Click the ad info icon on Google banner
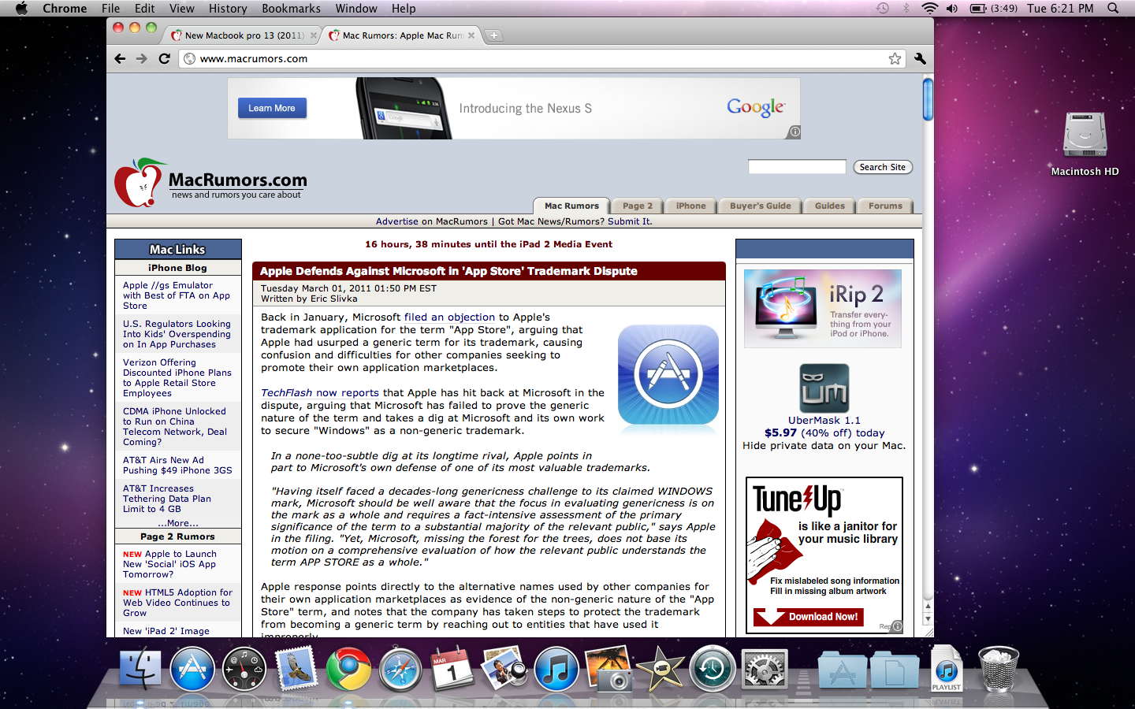This screenshot has width=1135, height=709. pyautogui.click(x=794, y=132)
